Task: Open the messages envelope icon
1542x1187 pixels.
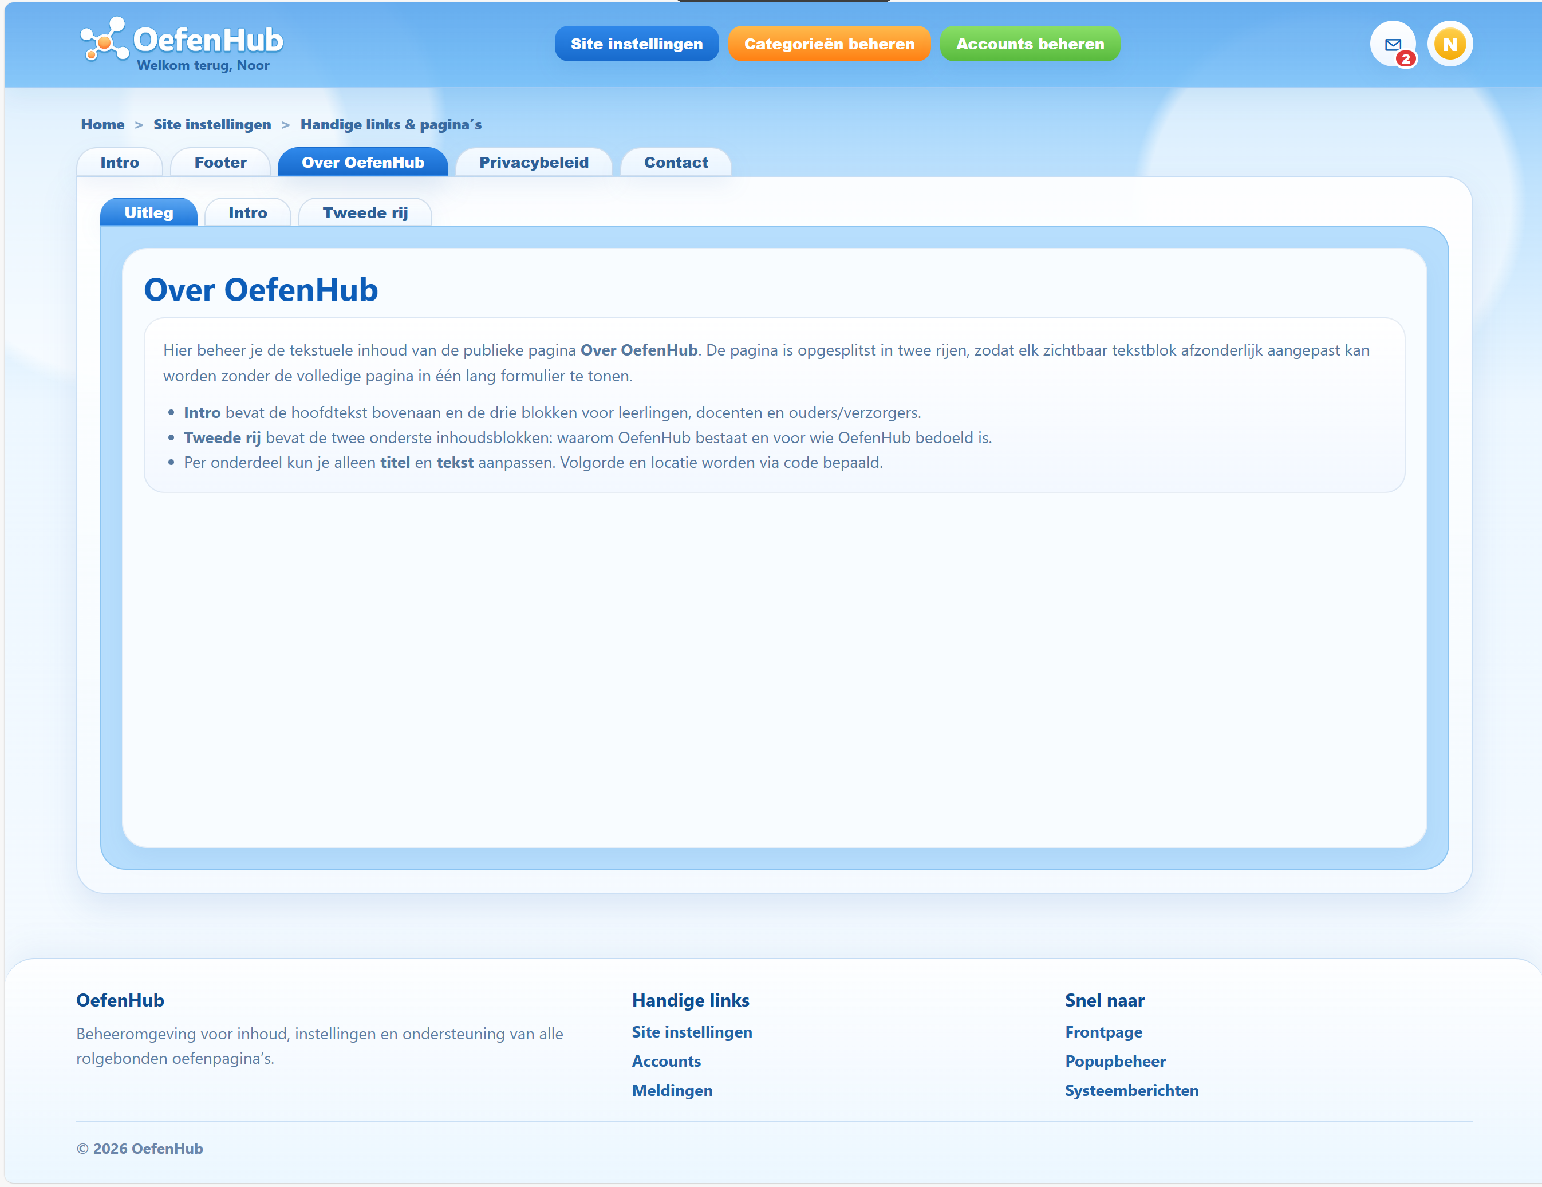Action: click(1393, 44)
